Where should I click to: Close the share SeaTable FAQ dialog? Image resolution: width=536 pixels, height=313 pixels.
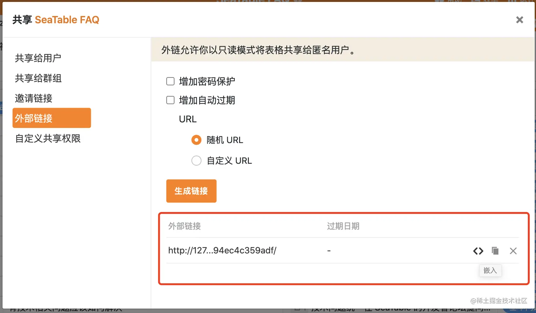pos(520,20)
